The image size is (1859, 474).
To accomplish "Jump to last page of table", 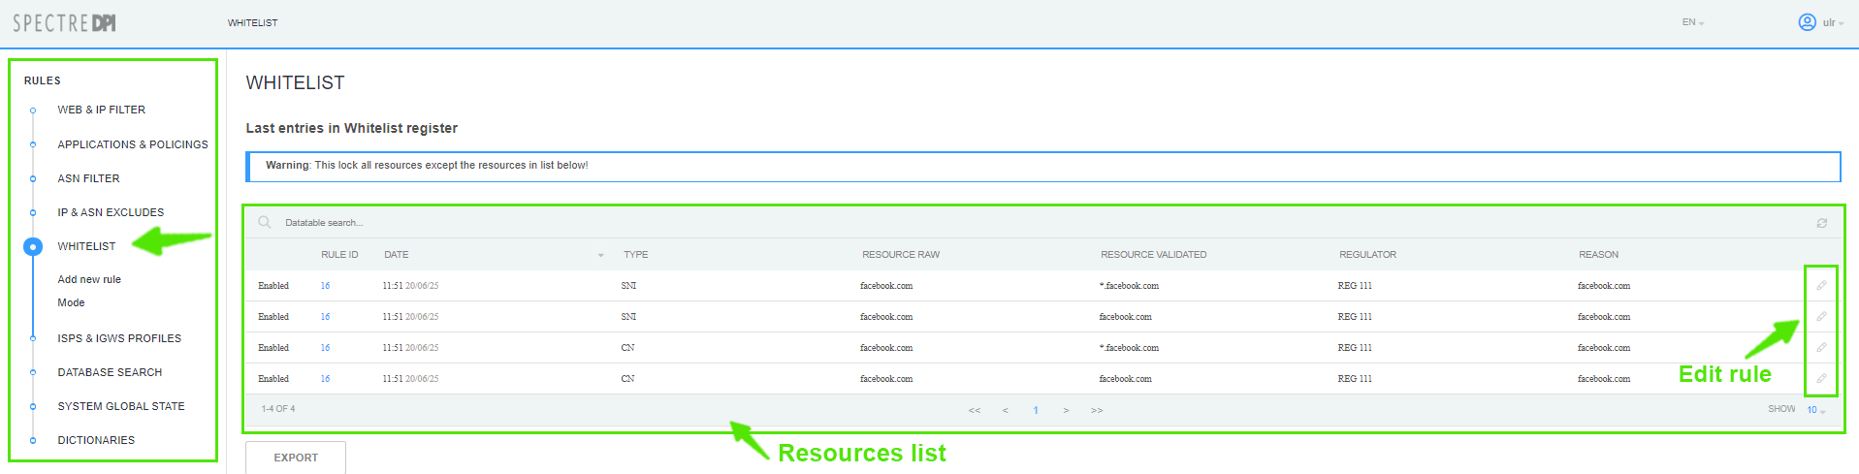I will (x=1097, y=411).
